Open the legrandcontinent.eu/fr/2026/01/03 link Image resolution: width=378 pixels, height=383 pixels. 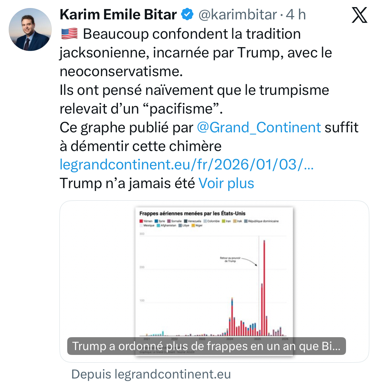[x=186, y=165]
